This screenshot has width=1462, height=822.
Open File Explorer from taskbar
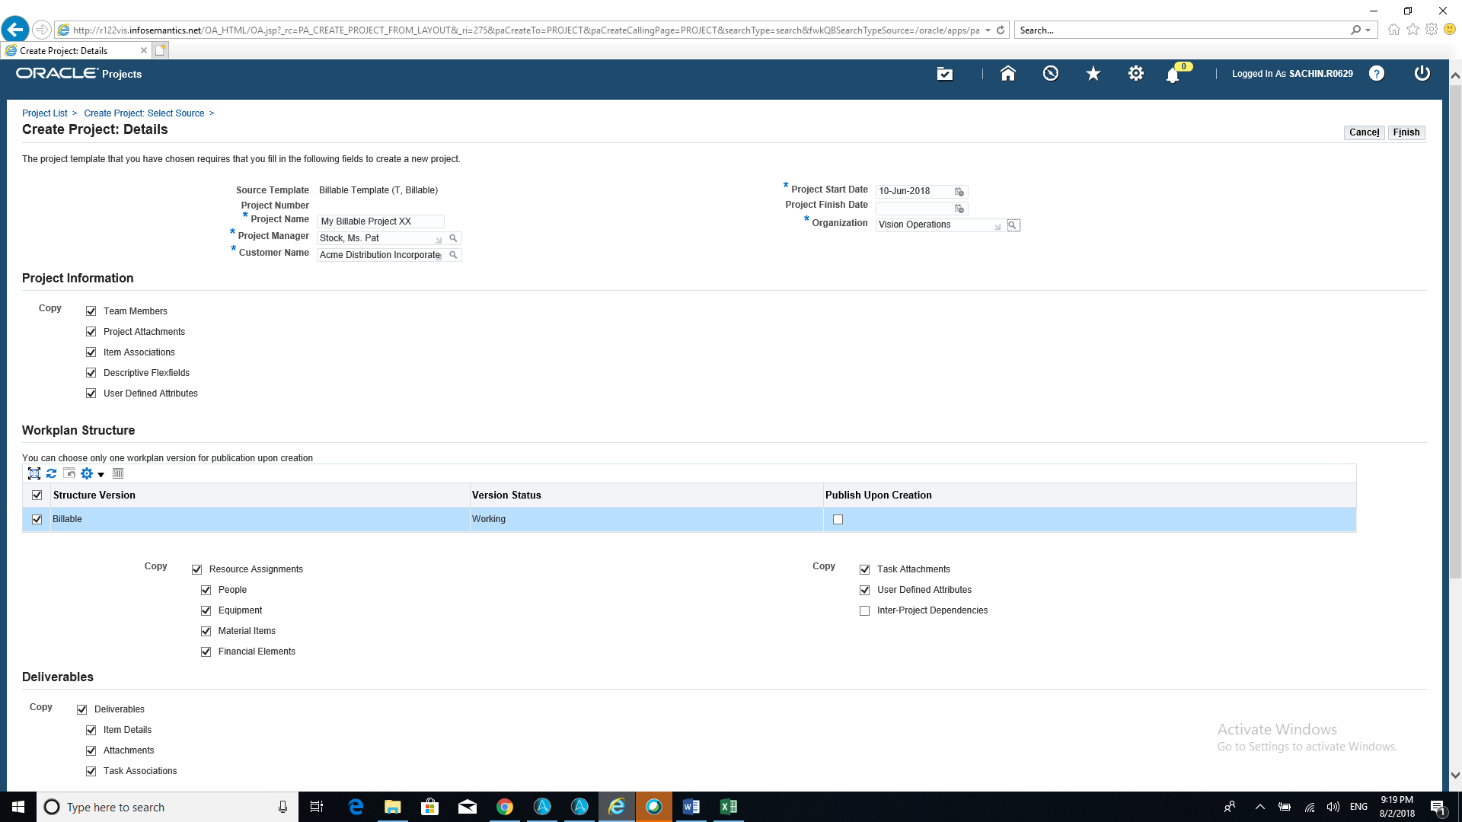(x=393, y=807)
